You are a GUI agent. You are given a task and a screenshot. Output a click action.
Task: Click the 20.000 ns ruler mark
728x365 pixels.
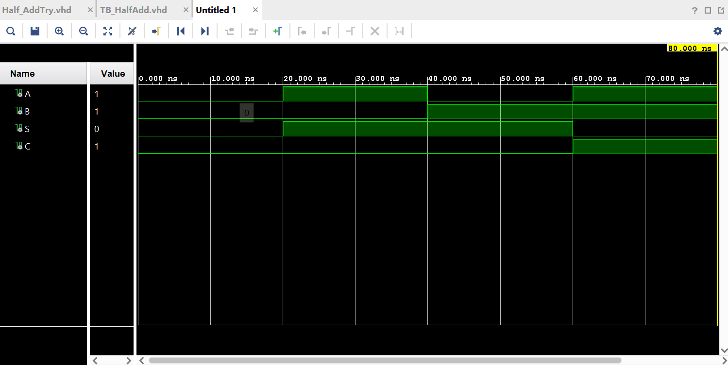click(x=305, y=79)
